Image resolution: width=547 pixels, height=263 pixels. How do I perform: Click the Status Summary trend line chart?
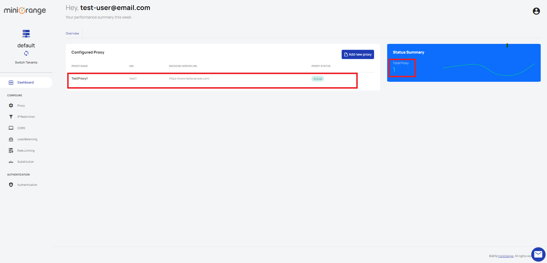click(488, 70)
